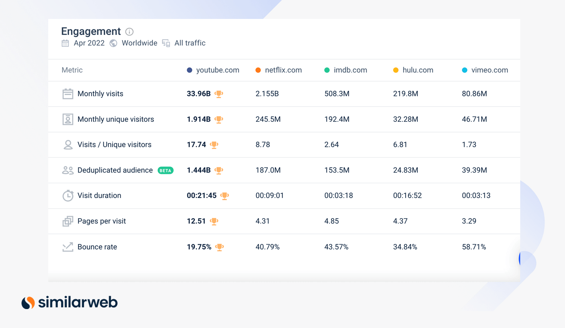
Task: Click the trophy next to the 19.75% bounce rate
Action: (220, 247)
